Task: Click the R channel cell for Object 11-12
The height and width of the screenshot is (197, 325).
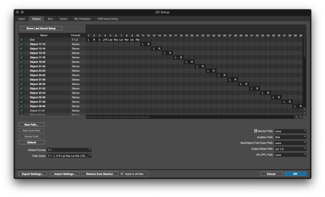Action: click(x=148, y=44)
